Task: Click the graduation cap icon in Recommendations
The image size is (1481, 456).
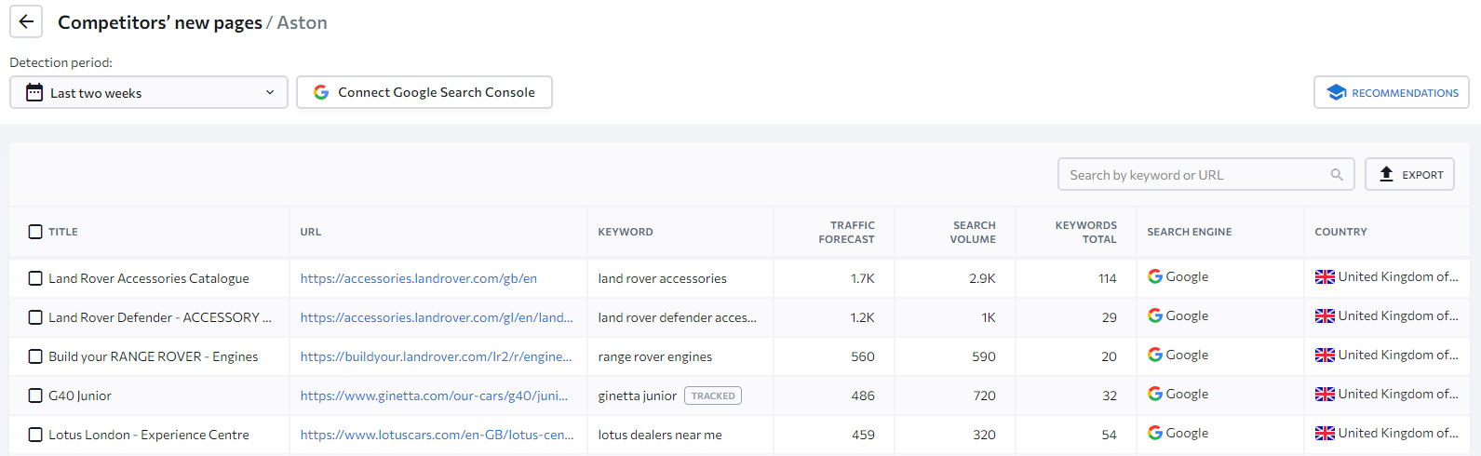Action: point(1337,92)
